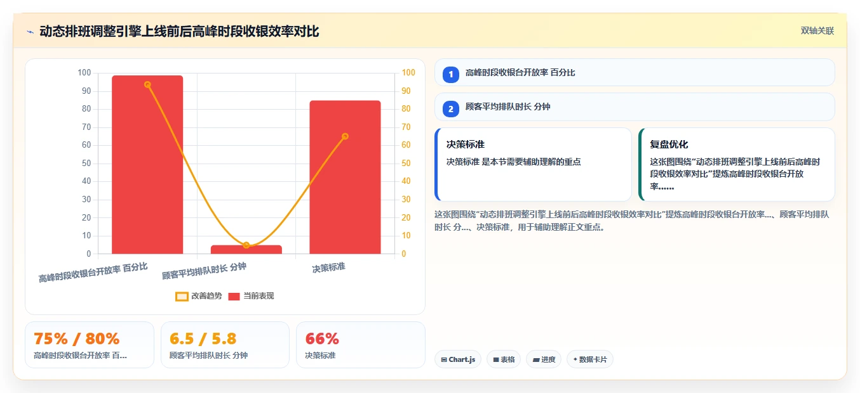Click the orange line point at lowest value
The image size is (860, 393).
pos(246,245)
